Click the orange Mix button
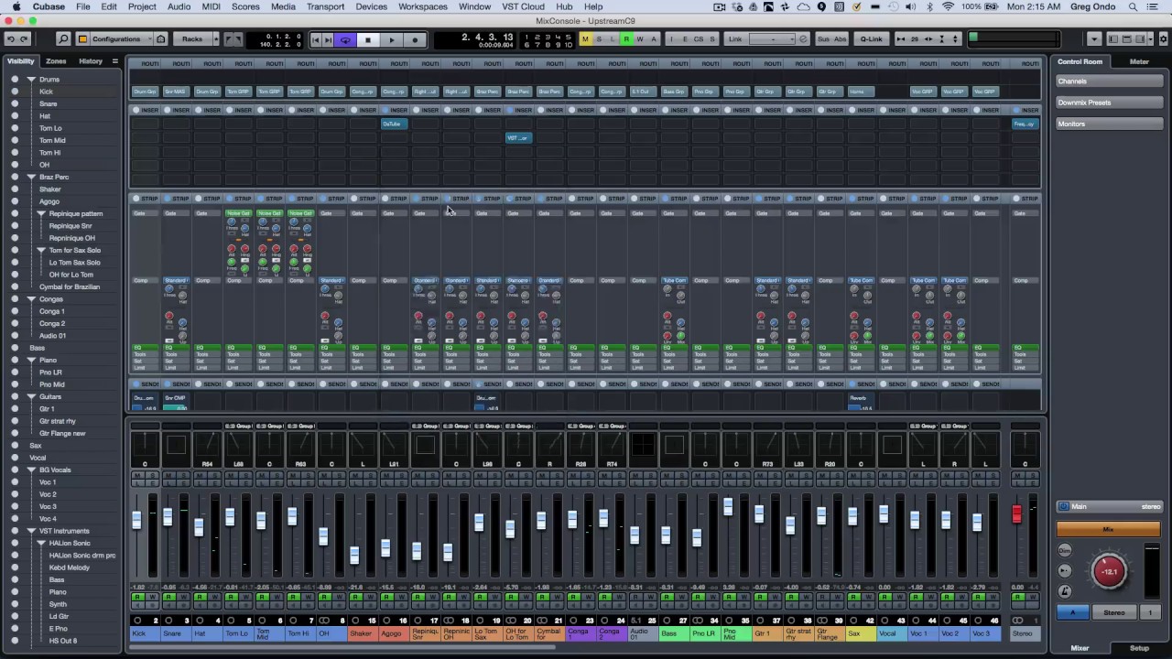 (1108, 529)
